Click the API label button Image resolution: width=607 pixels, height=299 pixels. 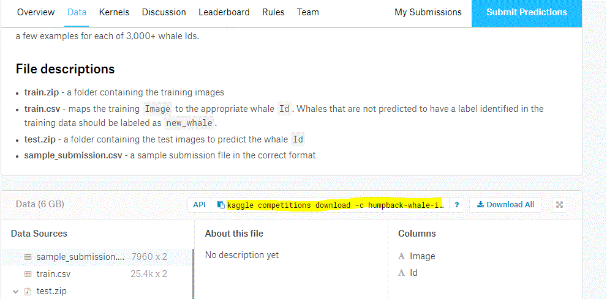click(x=200, y=205)
